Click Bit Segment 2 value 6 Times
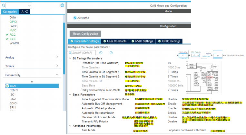246x135 pixels. point(173,76)
